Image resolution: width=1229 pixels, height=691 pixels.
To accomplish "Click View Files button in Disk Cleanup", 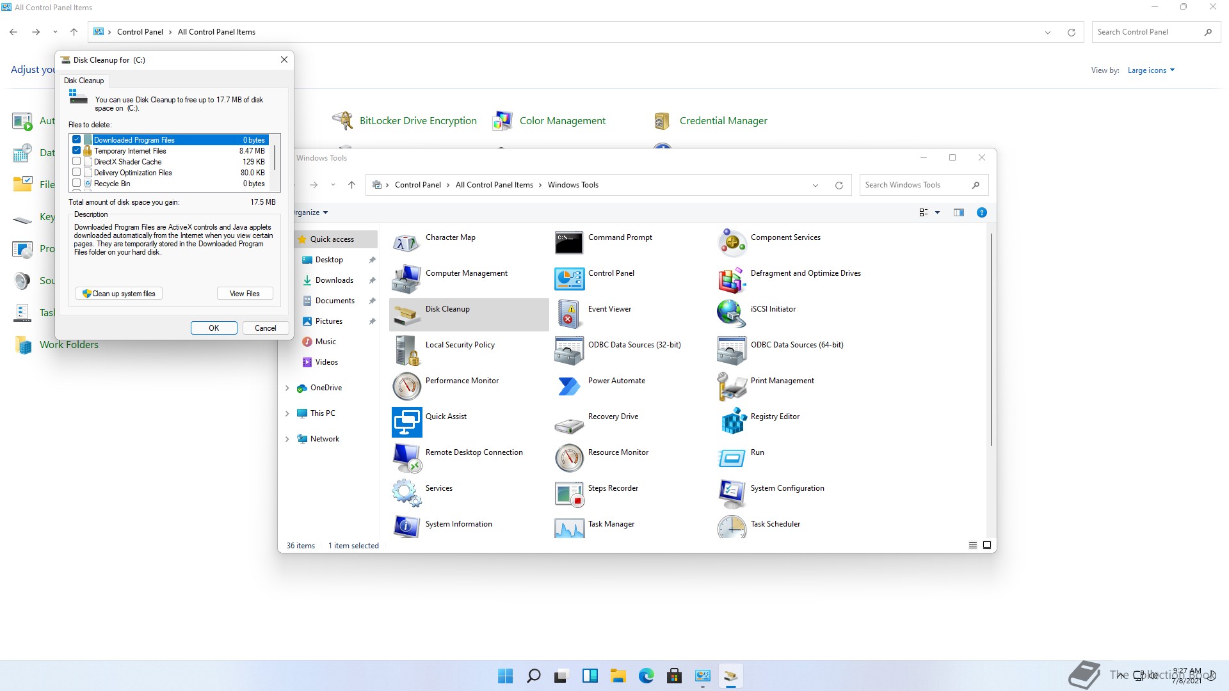I will 245,294.
